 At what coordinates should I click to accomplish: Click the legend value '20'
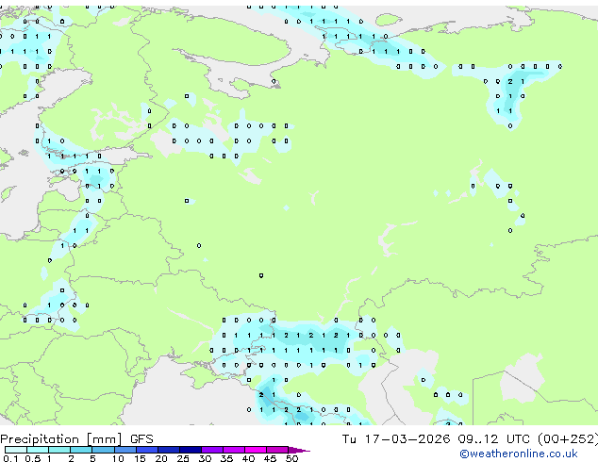coord(161,458)
